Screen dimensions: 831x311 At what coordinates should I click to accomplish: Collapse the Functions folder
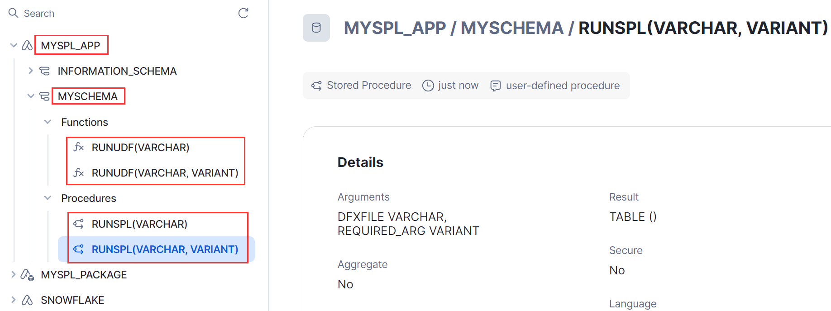(x=48, y=122)
